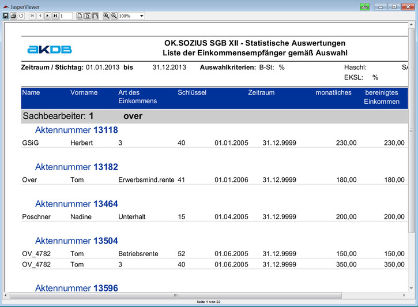Open the zoom percentage dropdown
The image size is (418, 307).
141,16
